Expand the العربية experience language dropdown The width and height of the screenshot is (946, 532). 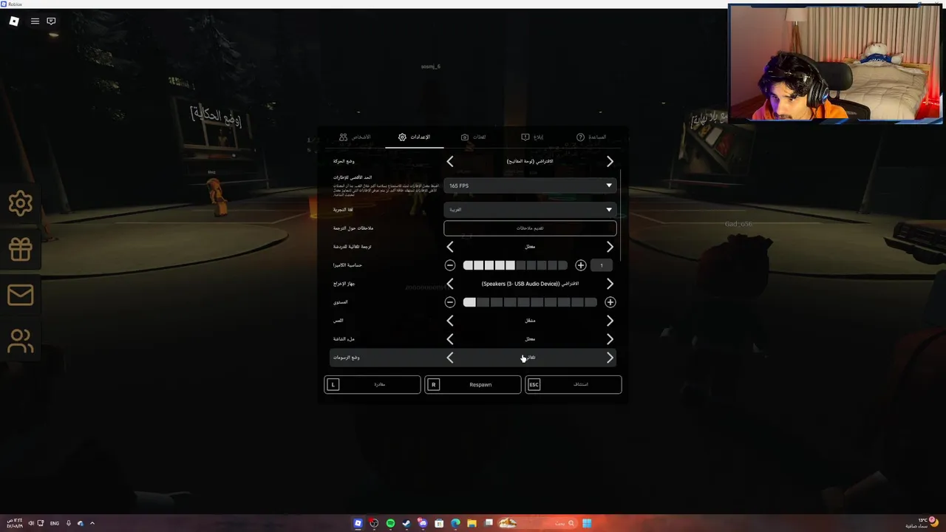coord(530,209)
